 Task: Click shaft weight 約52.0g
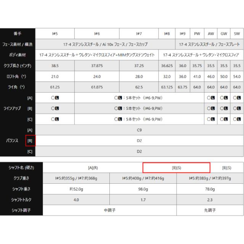coord(76,189)
